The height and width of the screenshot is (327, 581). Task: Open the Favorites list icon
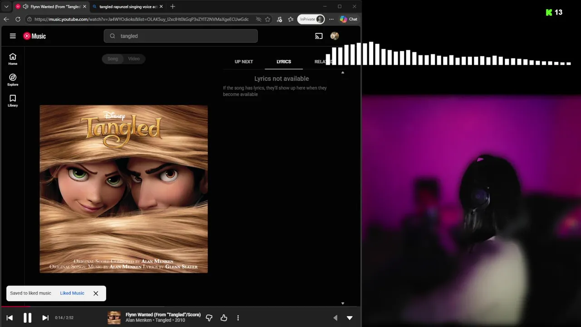290,19
